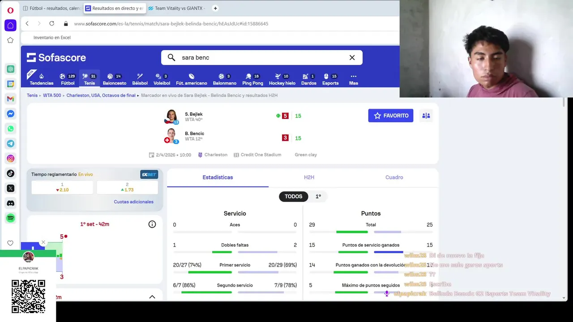The image size is (573, 322).
Task: Select the Voleibol sport category
Action: pos(162,79)
